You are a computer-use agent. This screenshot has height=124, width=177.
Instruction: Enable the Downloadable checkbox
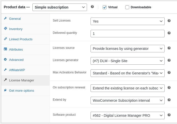point(127,7)
